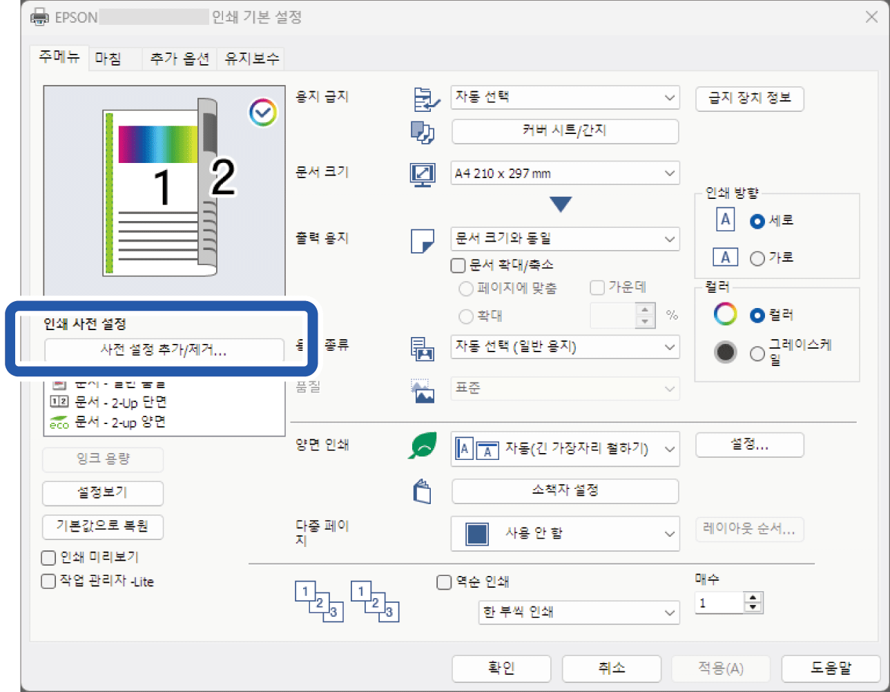The width and height of the screenshot is (890, 692).
Task: Click the 사전 설정 추가/제거 button
Action: click(x=164, y=350)
